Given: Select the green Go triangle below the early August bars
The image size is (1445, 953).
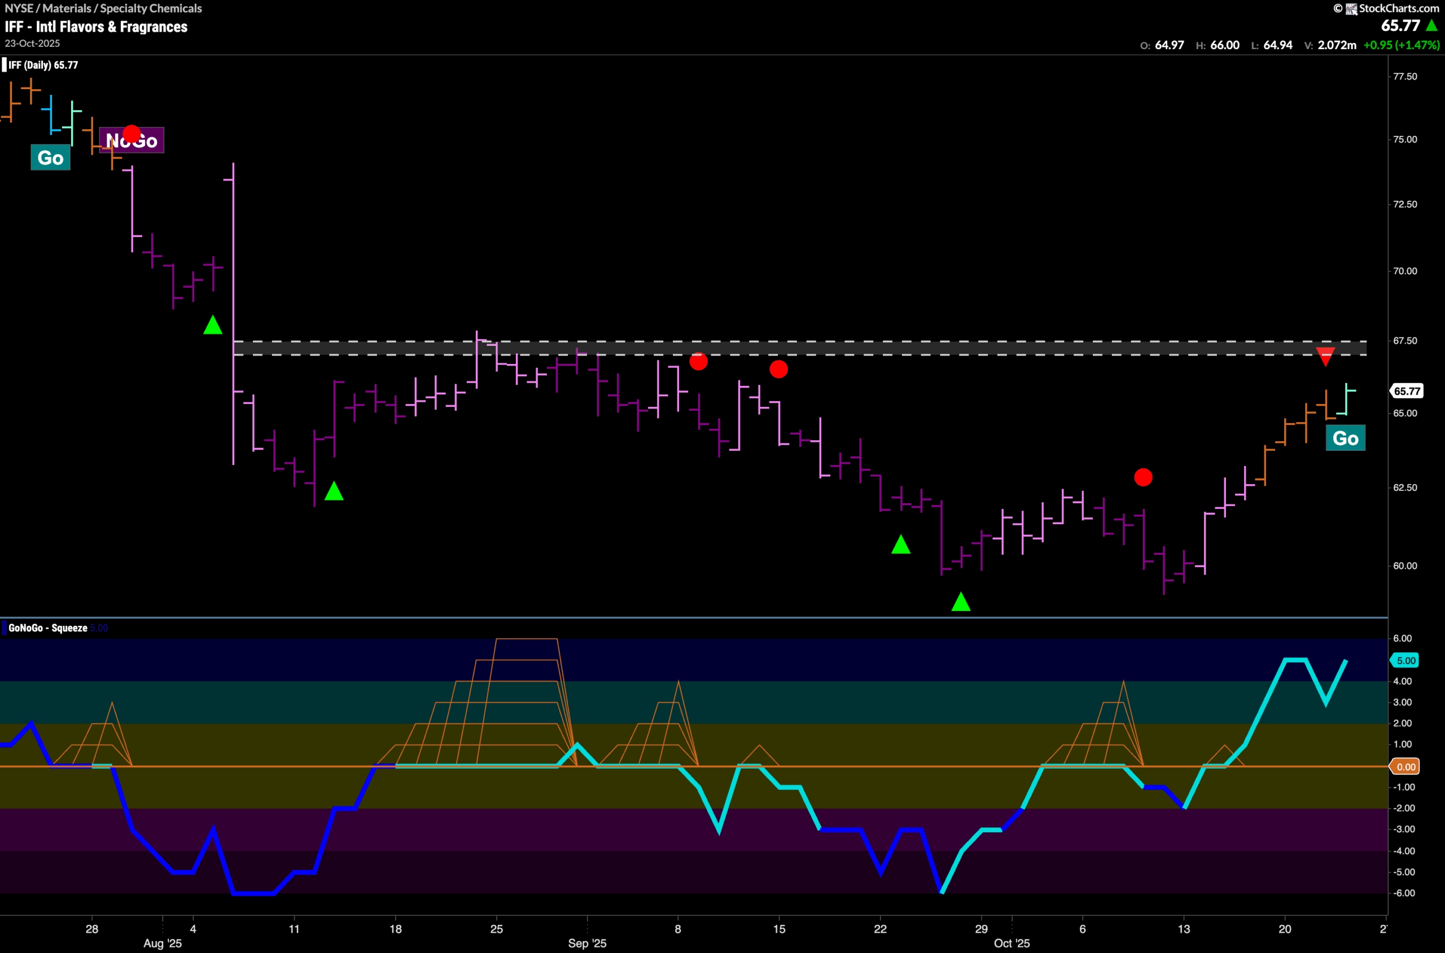Looking at the screenshot, I should (x=212, y=326).
